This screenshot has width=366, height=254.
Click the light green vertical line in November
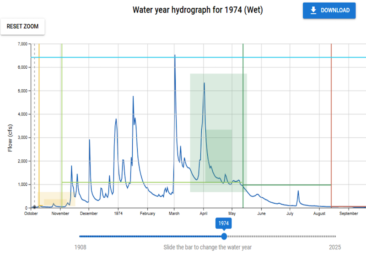(62, 114)
